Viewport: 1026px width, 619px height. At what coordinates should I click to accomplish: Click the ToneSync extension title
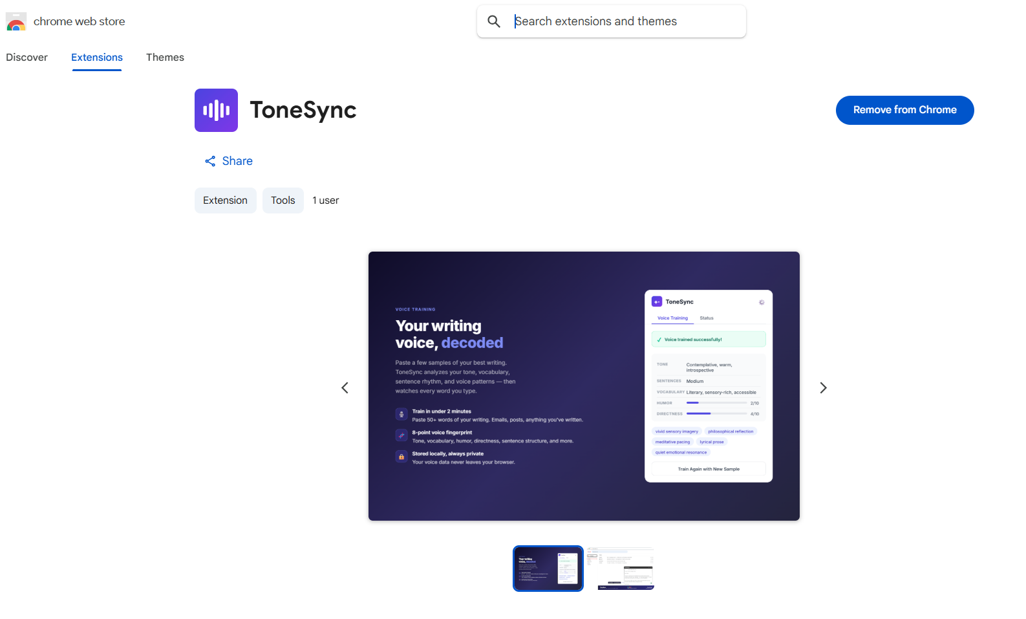click(x=303, y=110)
